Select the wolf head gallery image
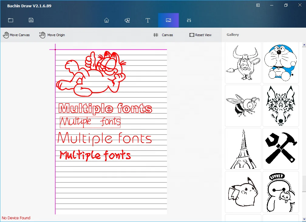 point(280,105)
